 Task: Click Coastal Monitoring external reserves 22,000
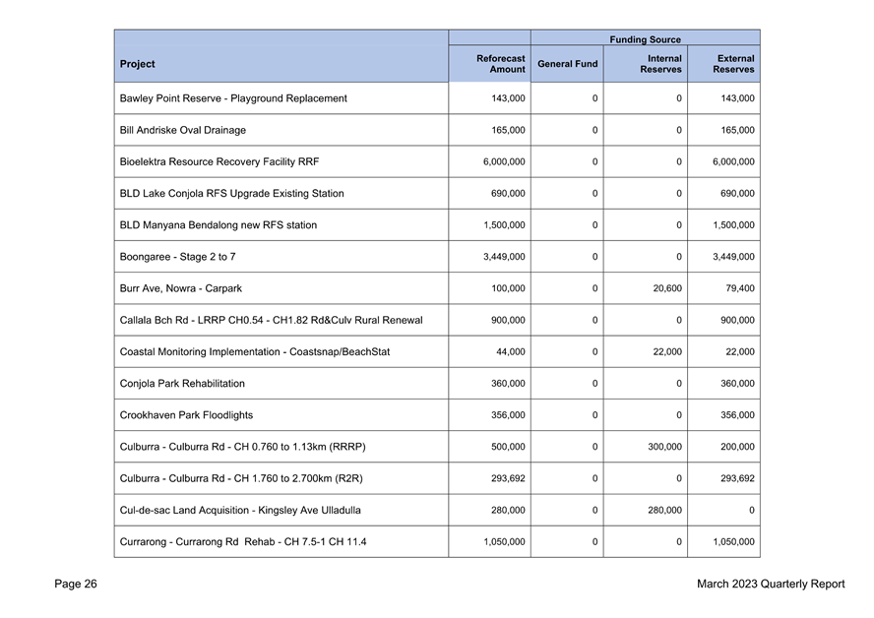tap(740, 351)
